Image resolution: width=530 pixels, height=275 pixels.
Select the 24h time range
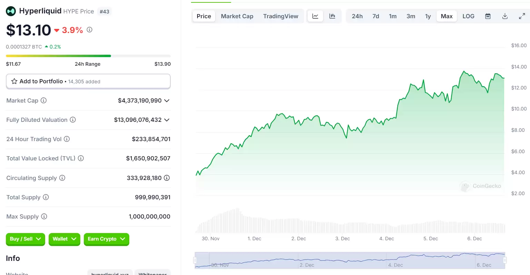tap(357, 16)
